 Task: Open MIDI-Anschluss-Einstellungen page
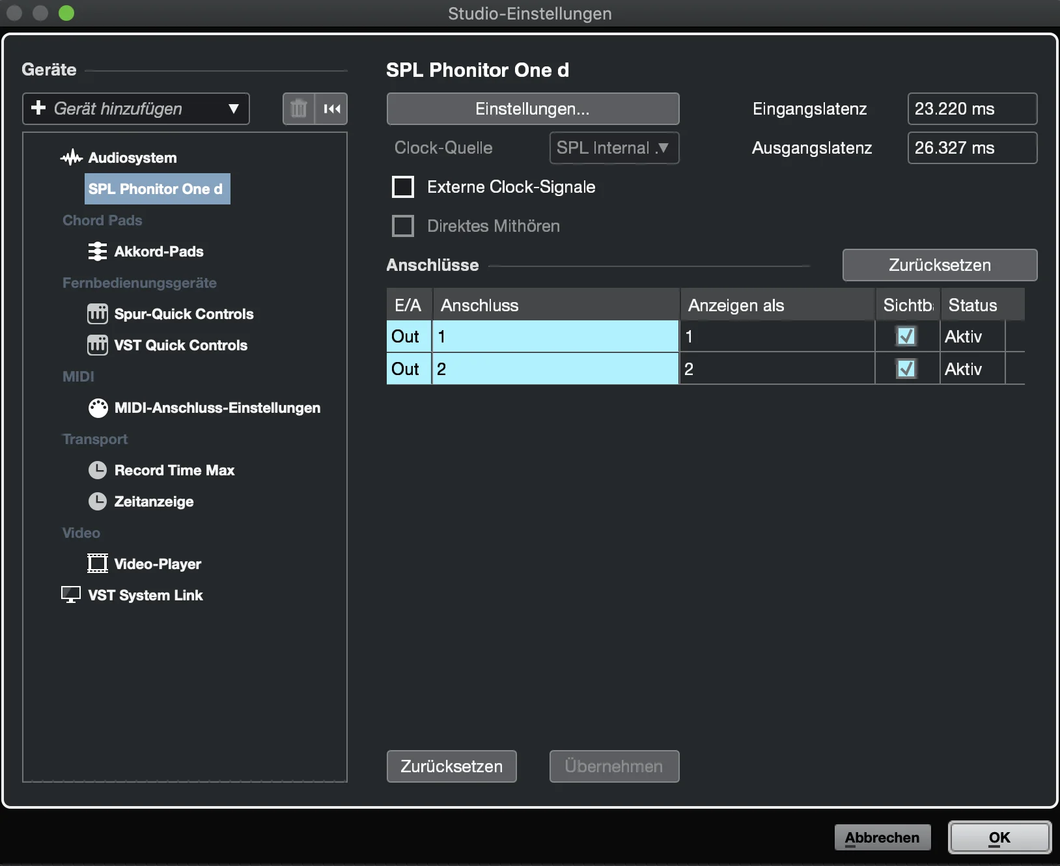(x=217, y=408)
